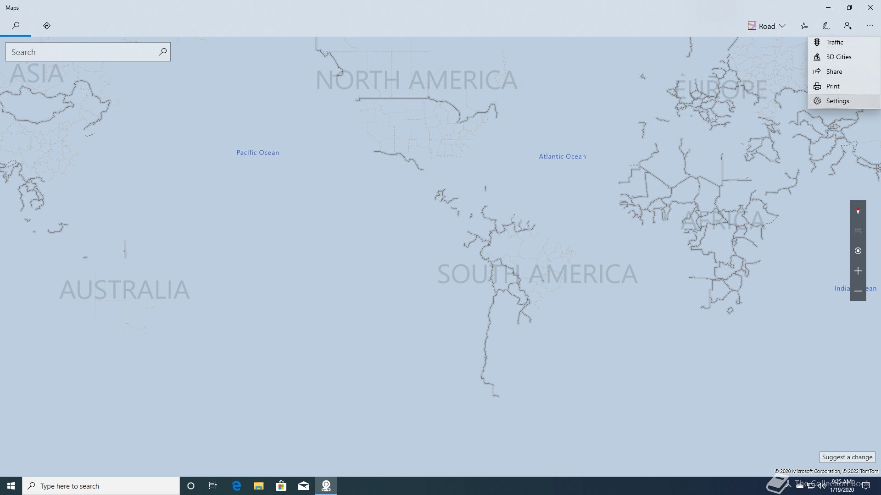The height and width of the screenshot is (495, 881).
Task: Open the Directions tab icon
Action: click(47, 26)
